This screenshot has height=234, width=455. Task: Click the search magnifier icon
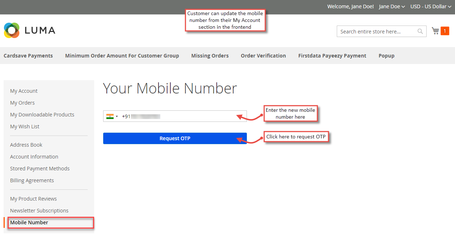pos(420,31)
